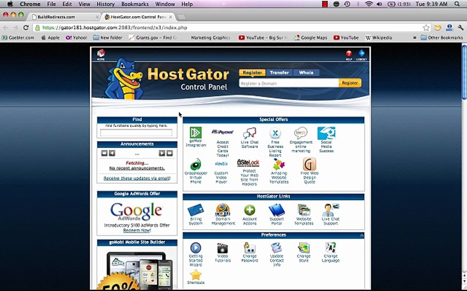
Task: Click the Wi-Fi status icon
Action: coord(369,4)
